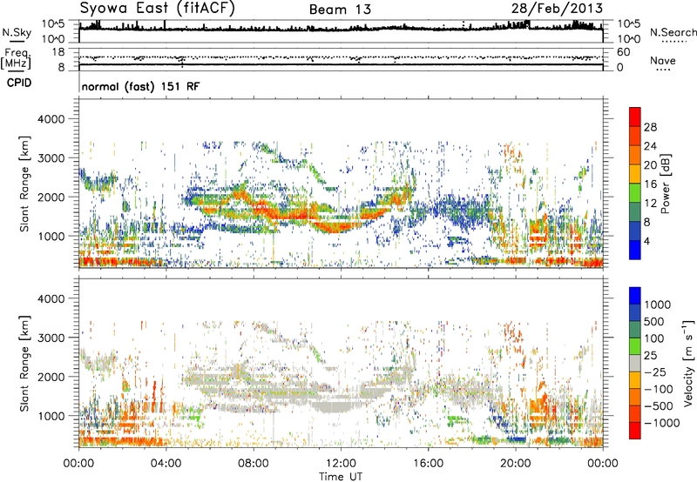Click the '-100' tick label on Velocity bar
This screenshot has height=482, width=697.
click(x=658, y=389)
